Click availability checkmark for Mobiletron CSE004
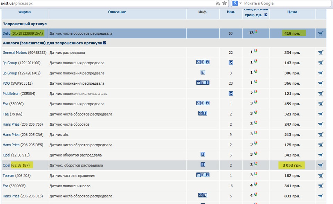 point(231,94)
